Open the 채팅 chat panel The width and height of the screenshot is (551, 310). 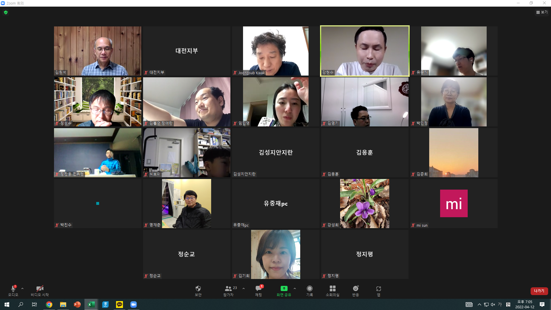[259, 290]
